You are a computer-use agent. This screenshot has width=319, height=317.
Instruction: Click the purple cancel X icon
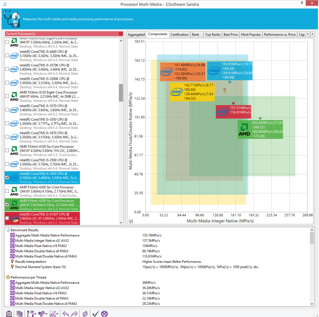tap(104, 313)
